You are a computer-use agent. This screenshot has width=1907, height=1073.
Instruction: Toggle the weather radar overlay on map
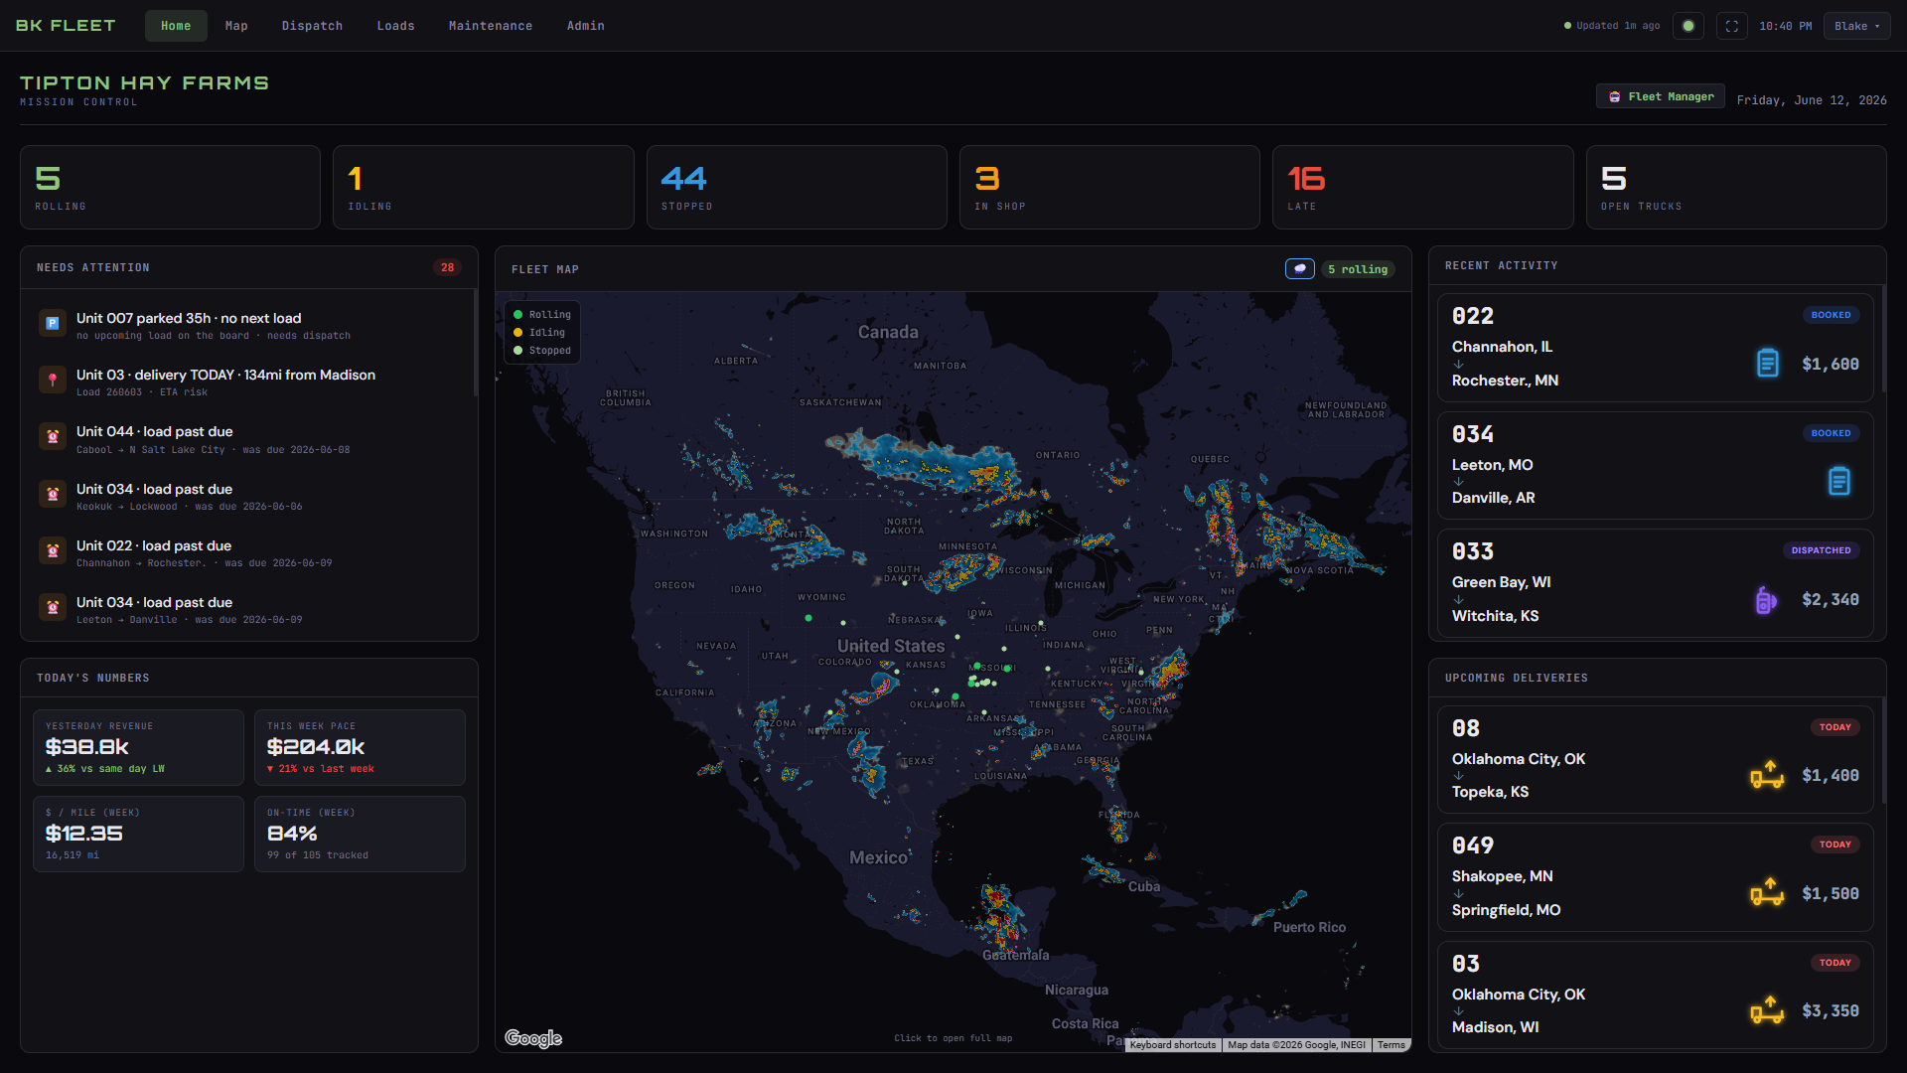coord(1300,269)
